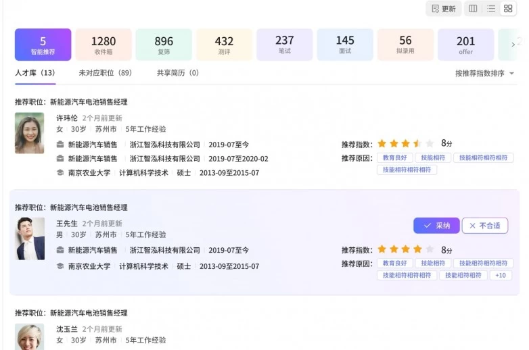
Task: Select the 智能推荐 stage card
Action: (x=43, y=45)
